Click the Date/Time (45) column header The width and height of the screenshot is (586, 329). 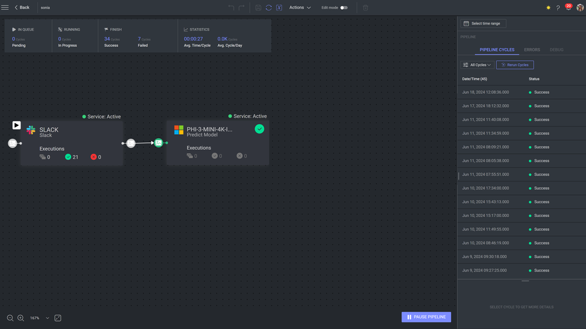[475, 79]
